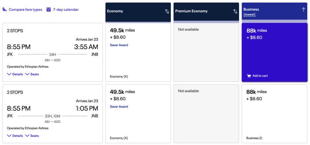The height and width of the screenshot is (145, 310).
Task: Expand Details for the 24H flight
Action: point(15,74)
